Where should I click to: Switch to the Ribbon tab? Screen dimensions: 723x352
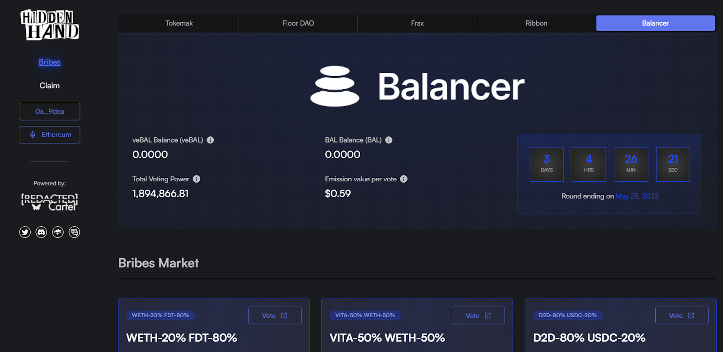coord(536,23)
